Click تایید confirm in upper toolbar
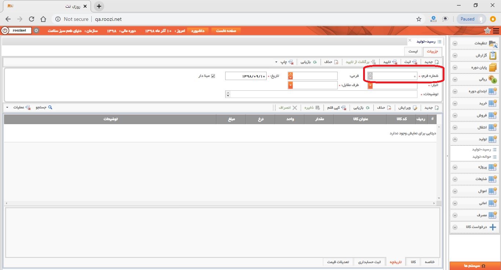This screenshot has height=270, width=501. tap(390, 62)
